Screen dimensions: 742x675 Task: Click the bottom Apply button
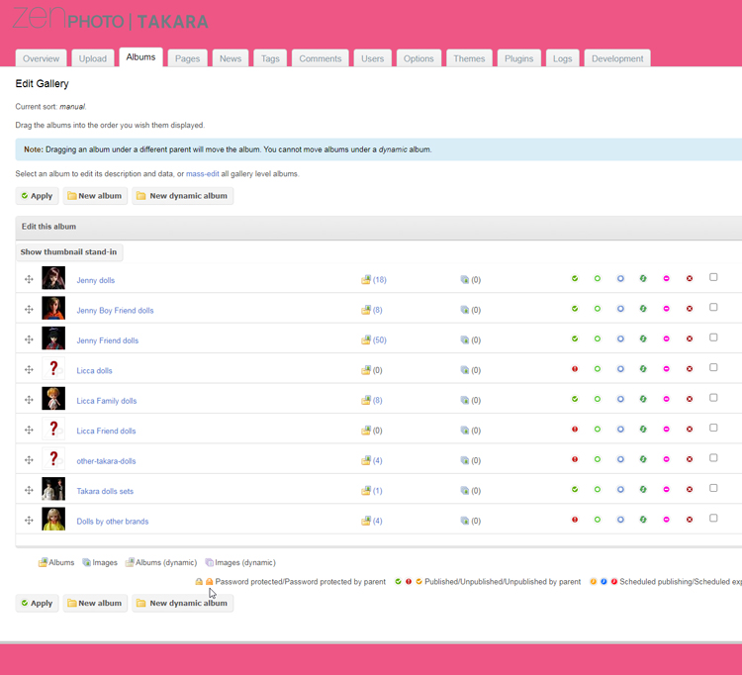tap(37, 603)
